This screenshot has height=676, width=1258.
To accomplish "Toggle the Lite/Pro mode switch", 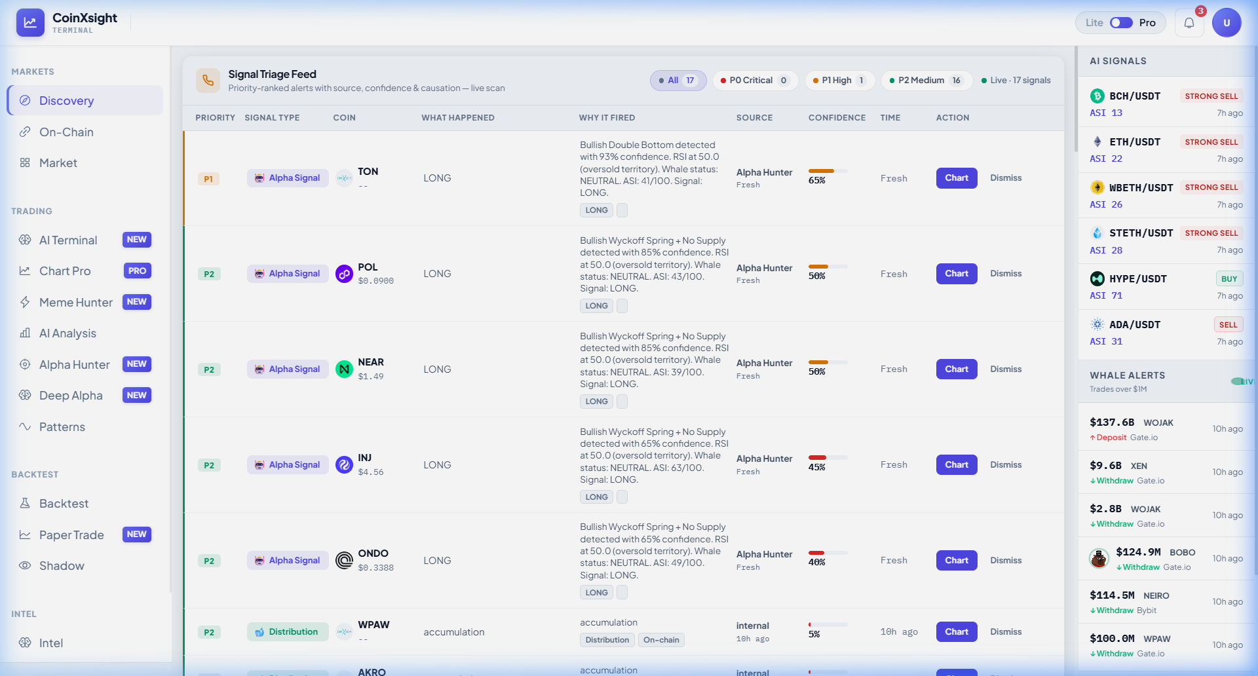I will coord(1121,23).
